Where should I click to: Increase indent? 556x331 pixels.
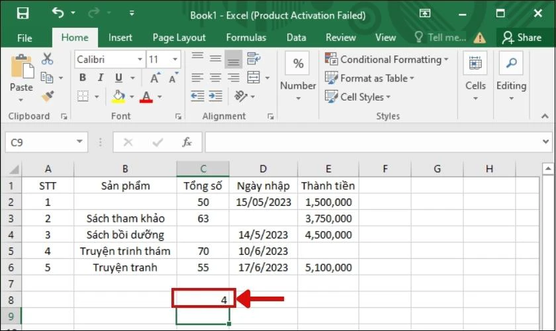(215, 96)
